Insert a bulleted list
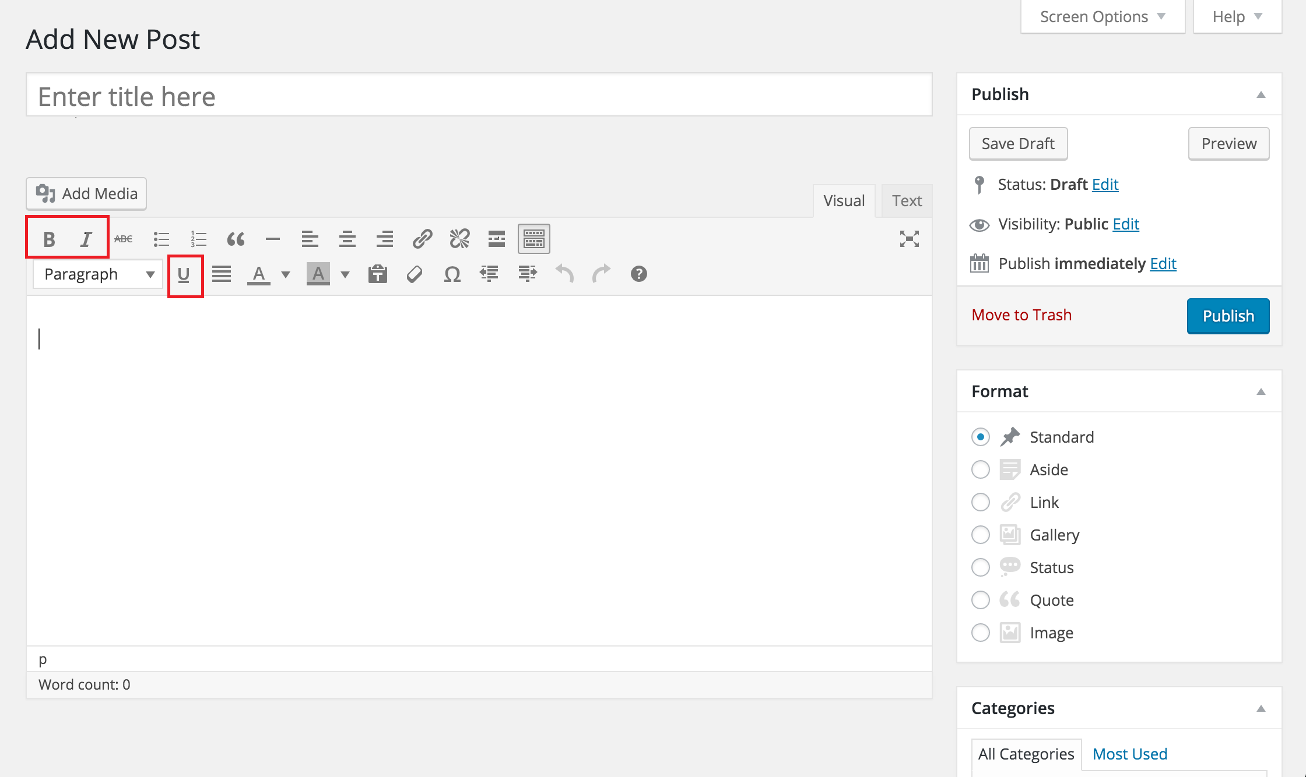1306x777 pixels. click(x=161, y=238)
